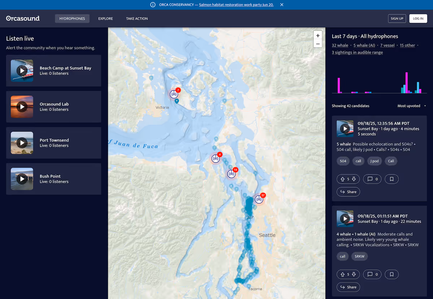Upvote the 01:11:51 AM candidate
The width and height of the screenshot is (433, 299).
tap(342, 275)
